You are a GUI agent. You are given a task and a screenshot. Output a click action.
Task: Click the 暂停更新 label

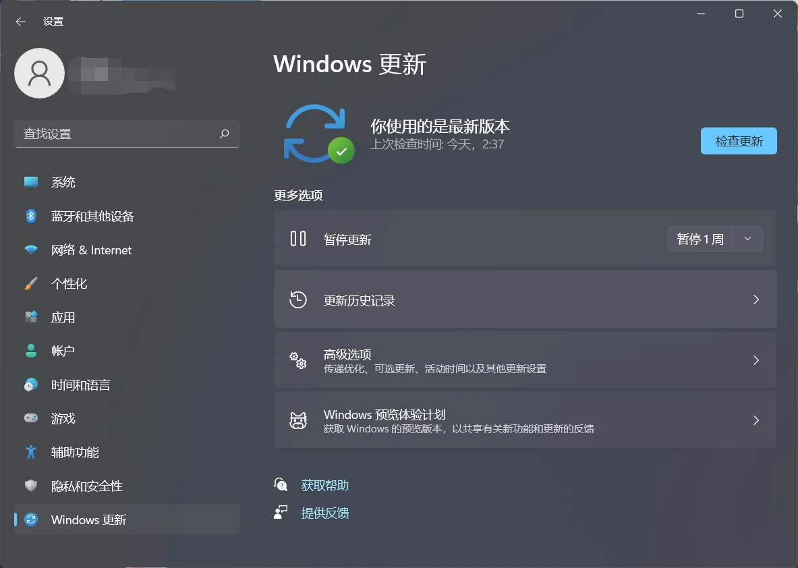point(347,239)
